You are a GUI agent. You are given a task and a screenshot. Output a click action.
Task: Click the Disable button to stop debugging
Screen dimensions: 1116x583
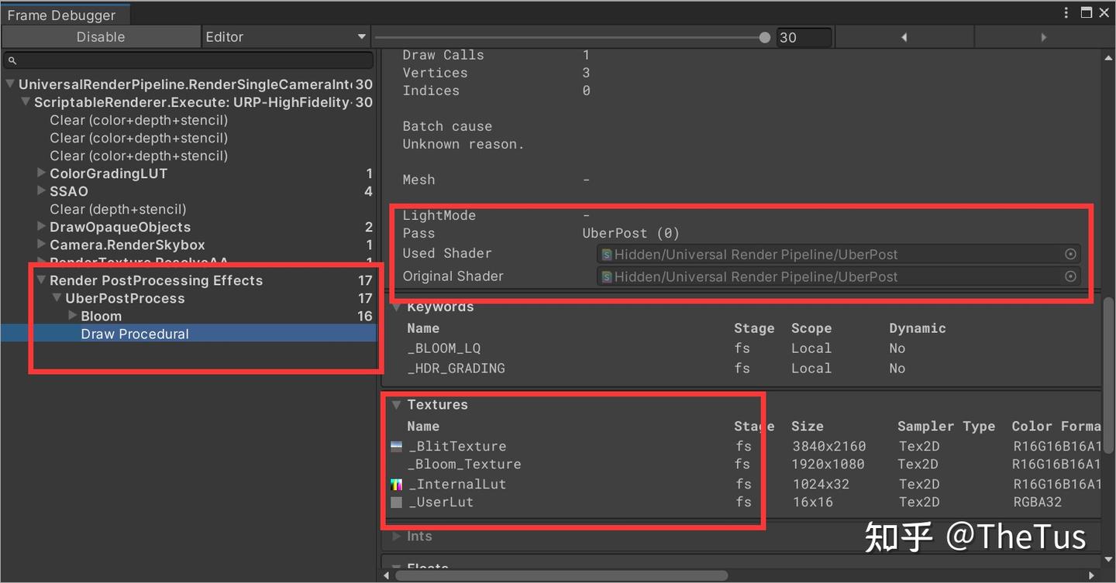[101, 36]
